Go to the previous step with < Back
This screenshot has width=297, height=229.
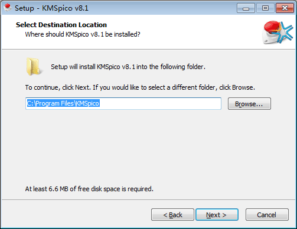(172, 215)
